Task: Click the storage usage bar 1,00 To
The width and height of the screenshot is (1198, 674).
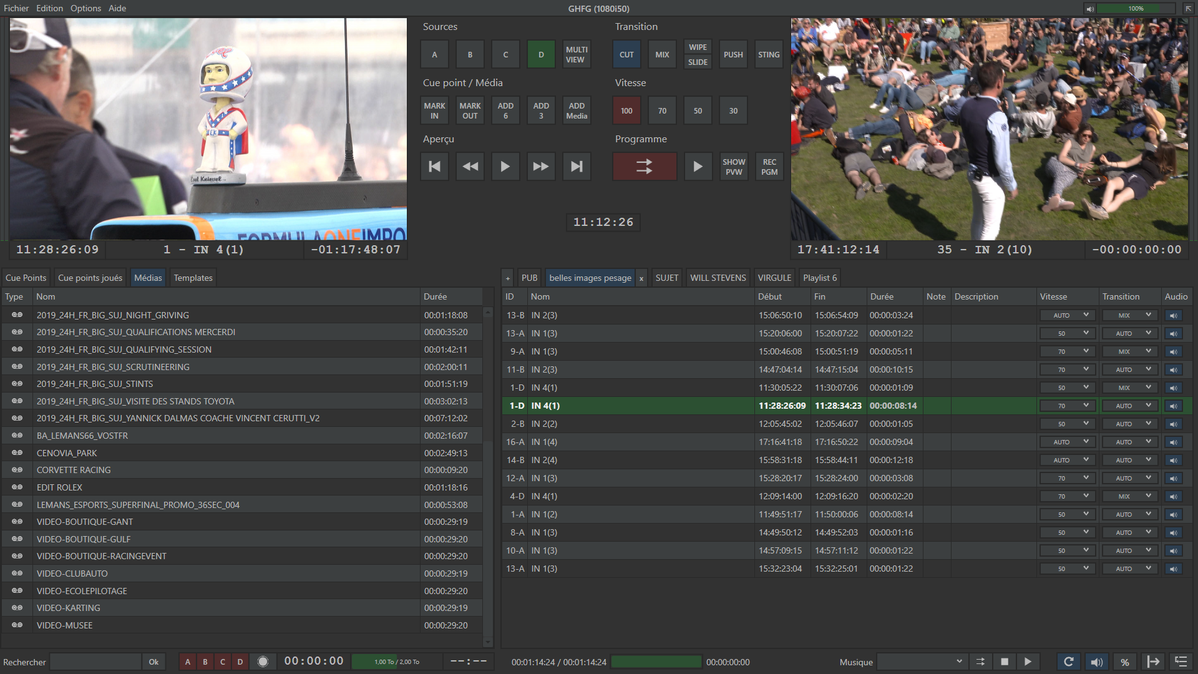Action: point(396,662)
